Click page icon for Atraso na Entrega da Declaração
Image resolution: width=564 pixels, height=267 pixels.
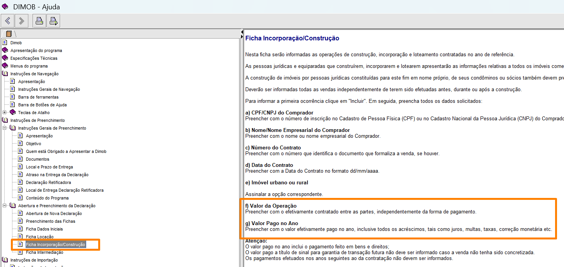20,175
